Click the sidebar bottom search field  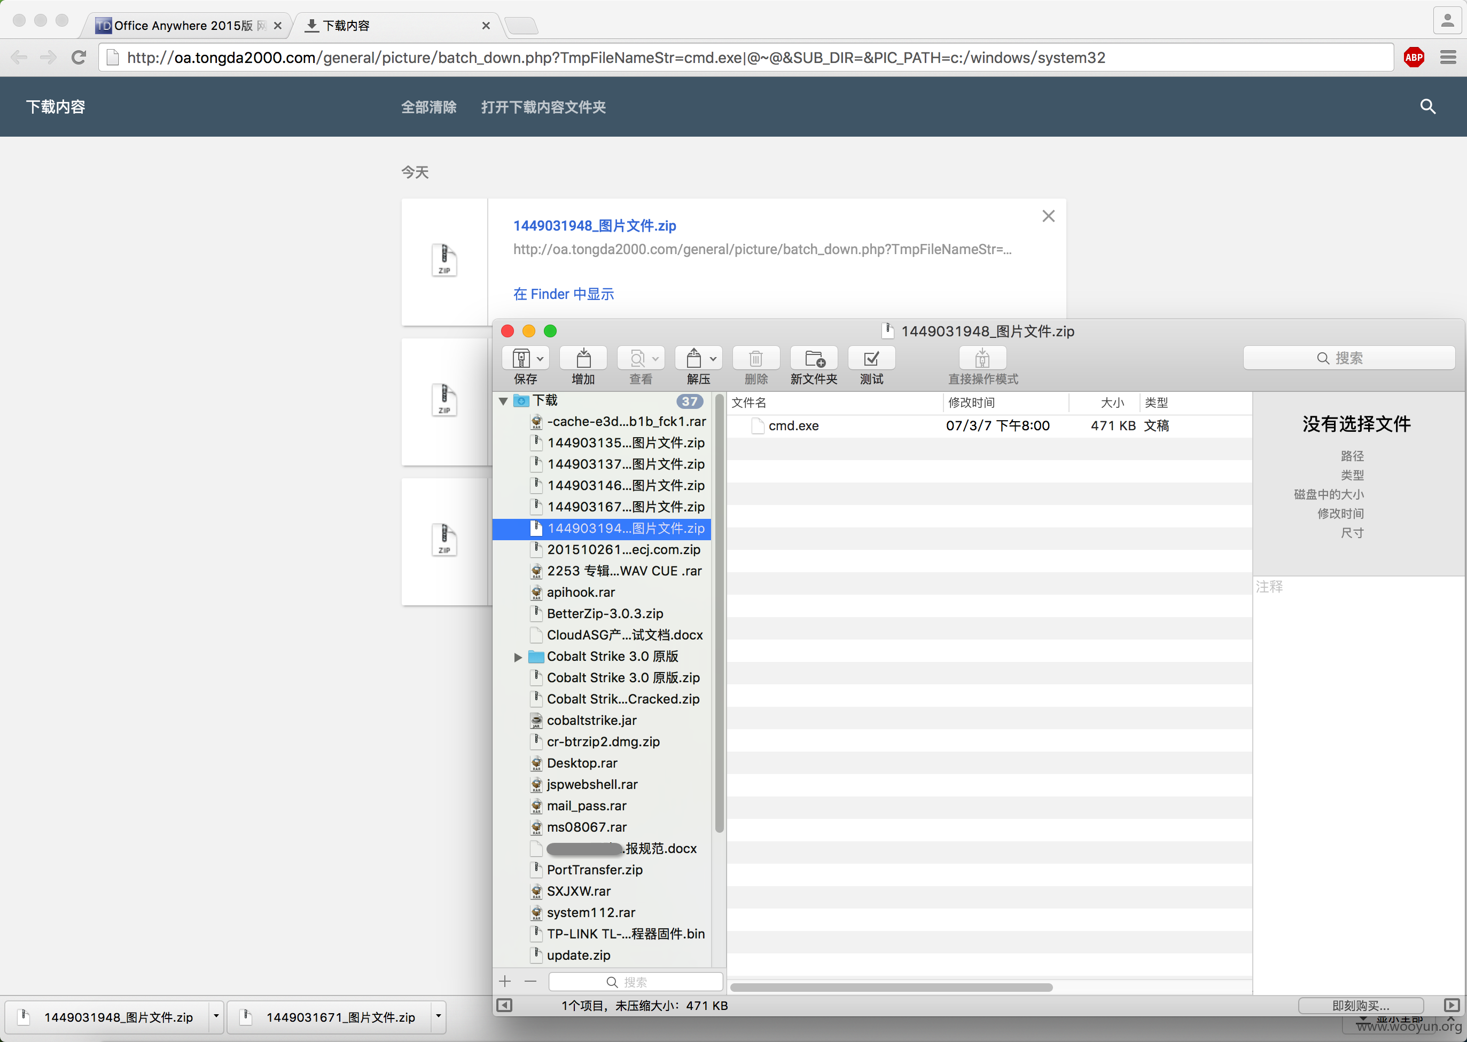[x=636, y=982]
